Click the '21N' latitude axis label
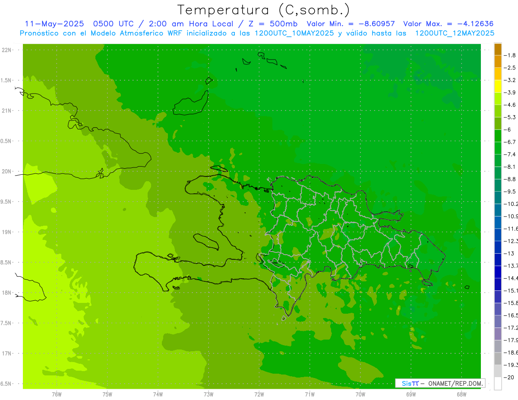Viewport: 518px width, 400px height. click(x=7, y=110)
